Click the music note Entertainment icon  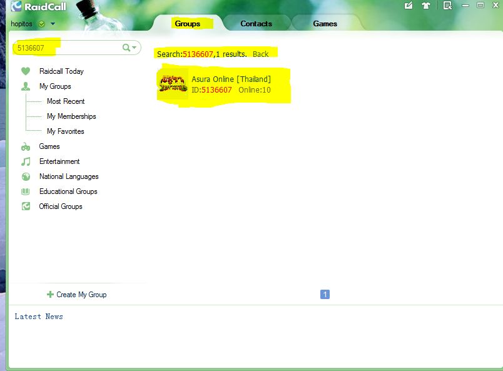(26, 161)
